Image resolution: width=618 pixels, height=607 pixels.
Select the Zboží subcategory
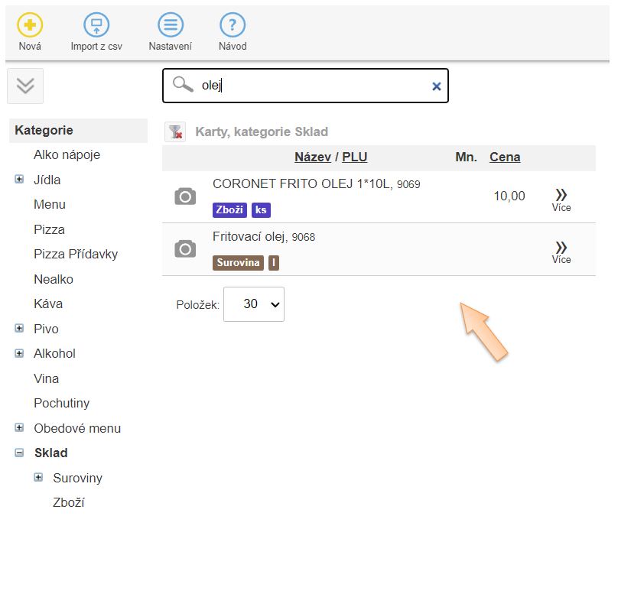(x=69, y=502)
